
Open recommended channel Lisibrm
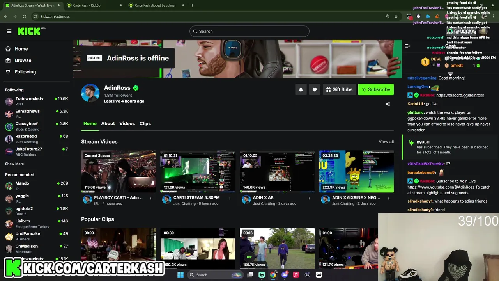pos(37,224)
